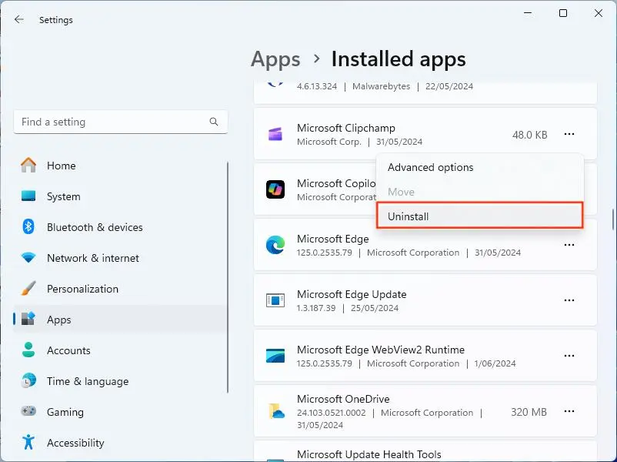
Task: Click the Installed apps heading
Action: 399,59
